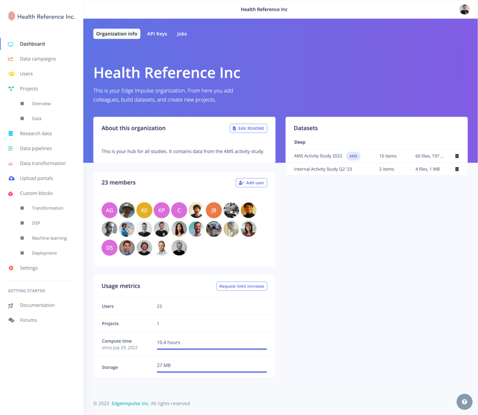Image resolution: width=478 pixels, height=415 pixels.
Task: Open Deployment custom blocks
Action: (x=44, y=253)
